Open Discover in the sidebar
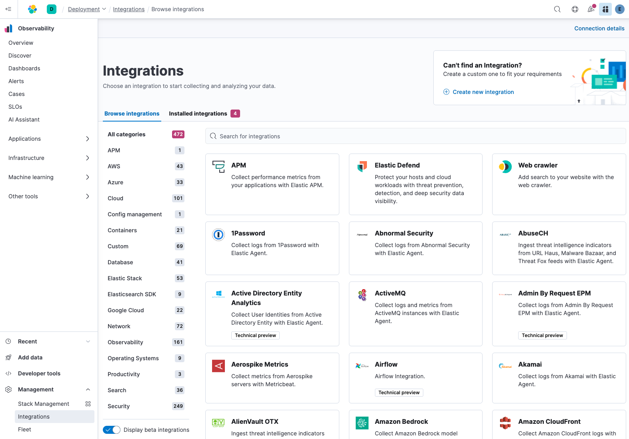 click(x=20, y=56)
